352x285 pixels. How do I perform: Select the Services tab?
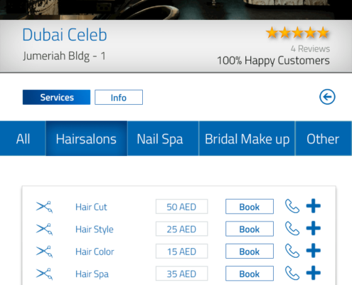pyautogui.click(x=56, y=97)
